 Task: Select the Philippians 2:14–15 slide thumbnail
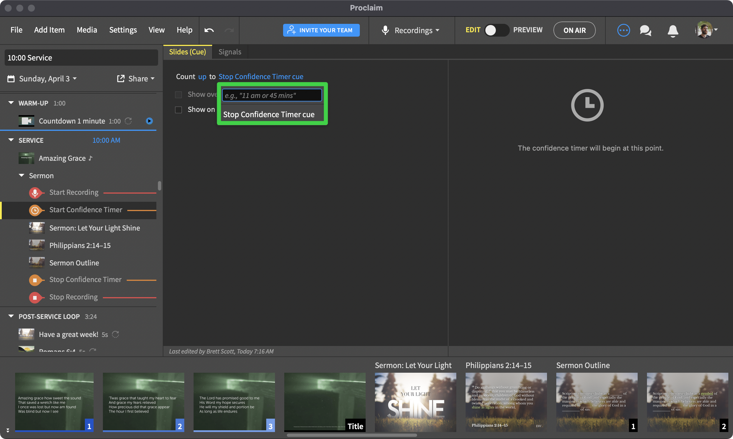point(506,402)
